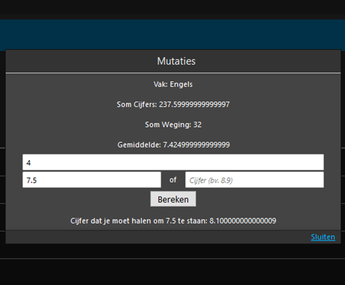This screenshot has height=285, width=345.
Task: Close the dialog via Sluiten link
Action: [323, 237]
